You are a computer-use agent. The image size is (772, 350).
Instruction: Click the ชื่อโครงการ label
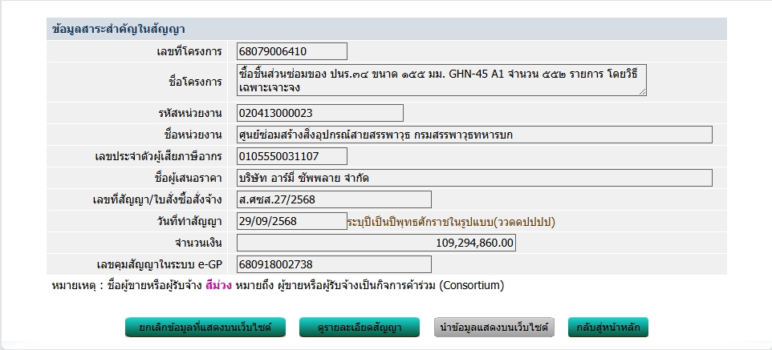[x=195, y=82]
